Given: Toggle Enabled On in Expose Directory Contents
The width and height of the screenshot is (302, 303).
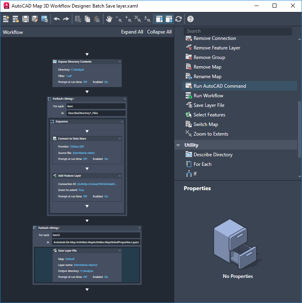Looking at the screenshot, I should point(106,82).
